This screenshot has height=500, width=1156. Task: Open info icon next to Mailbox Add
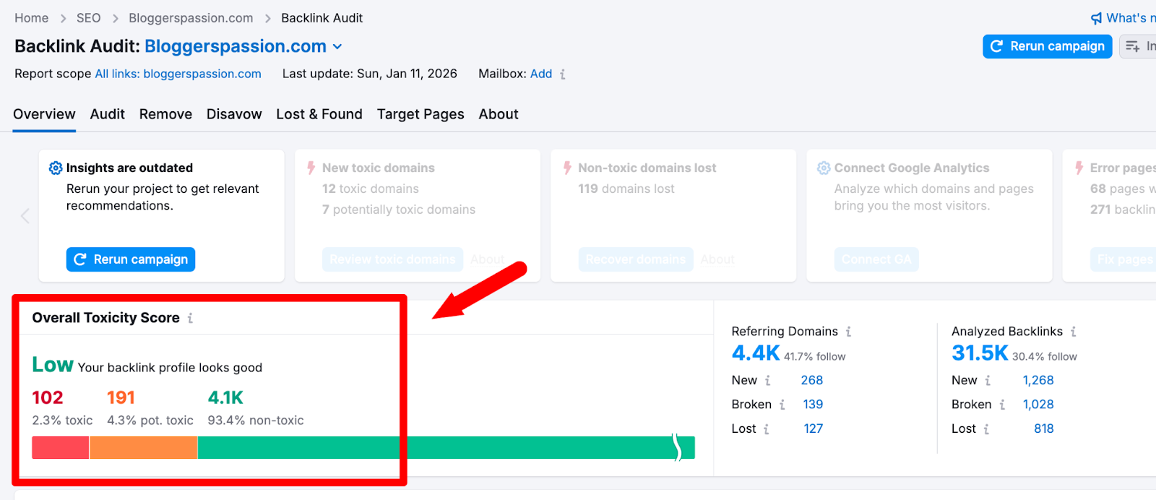tap(563, 74)
